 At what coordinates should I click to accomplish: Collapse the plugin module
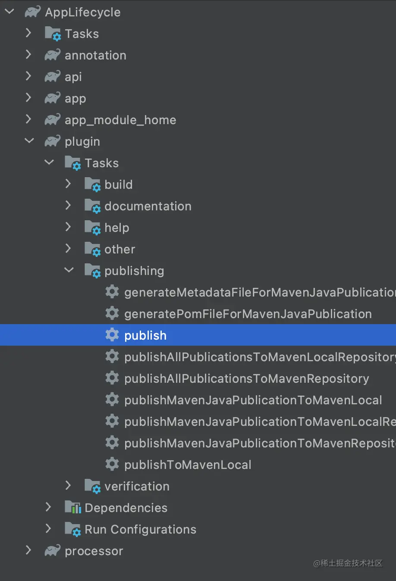[x=29, y=141]
